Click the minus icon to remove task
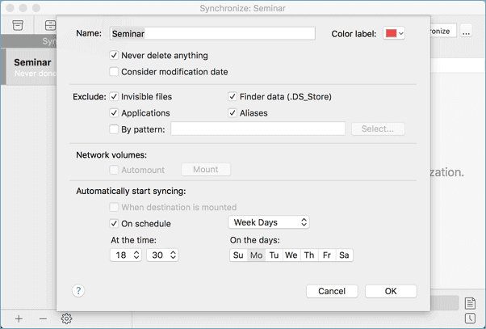The image size is (486, 329). pos(43,318)
